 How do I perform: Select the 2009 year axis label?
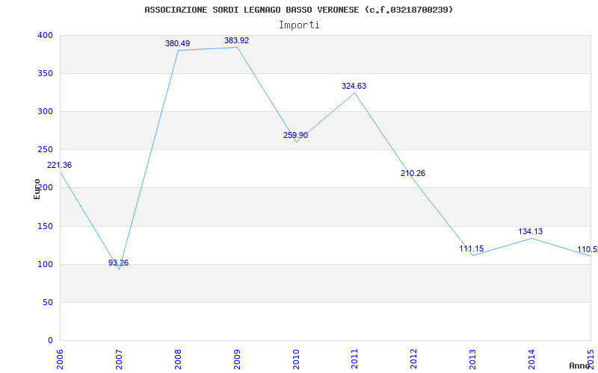coord(237,360)
